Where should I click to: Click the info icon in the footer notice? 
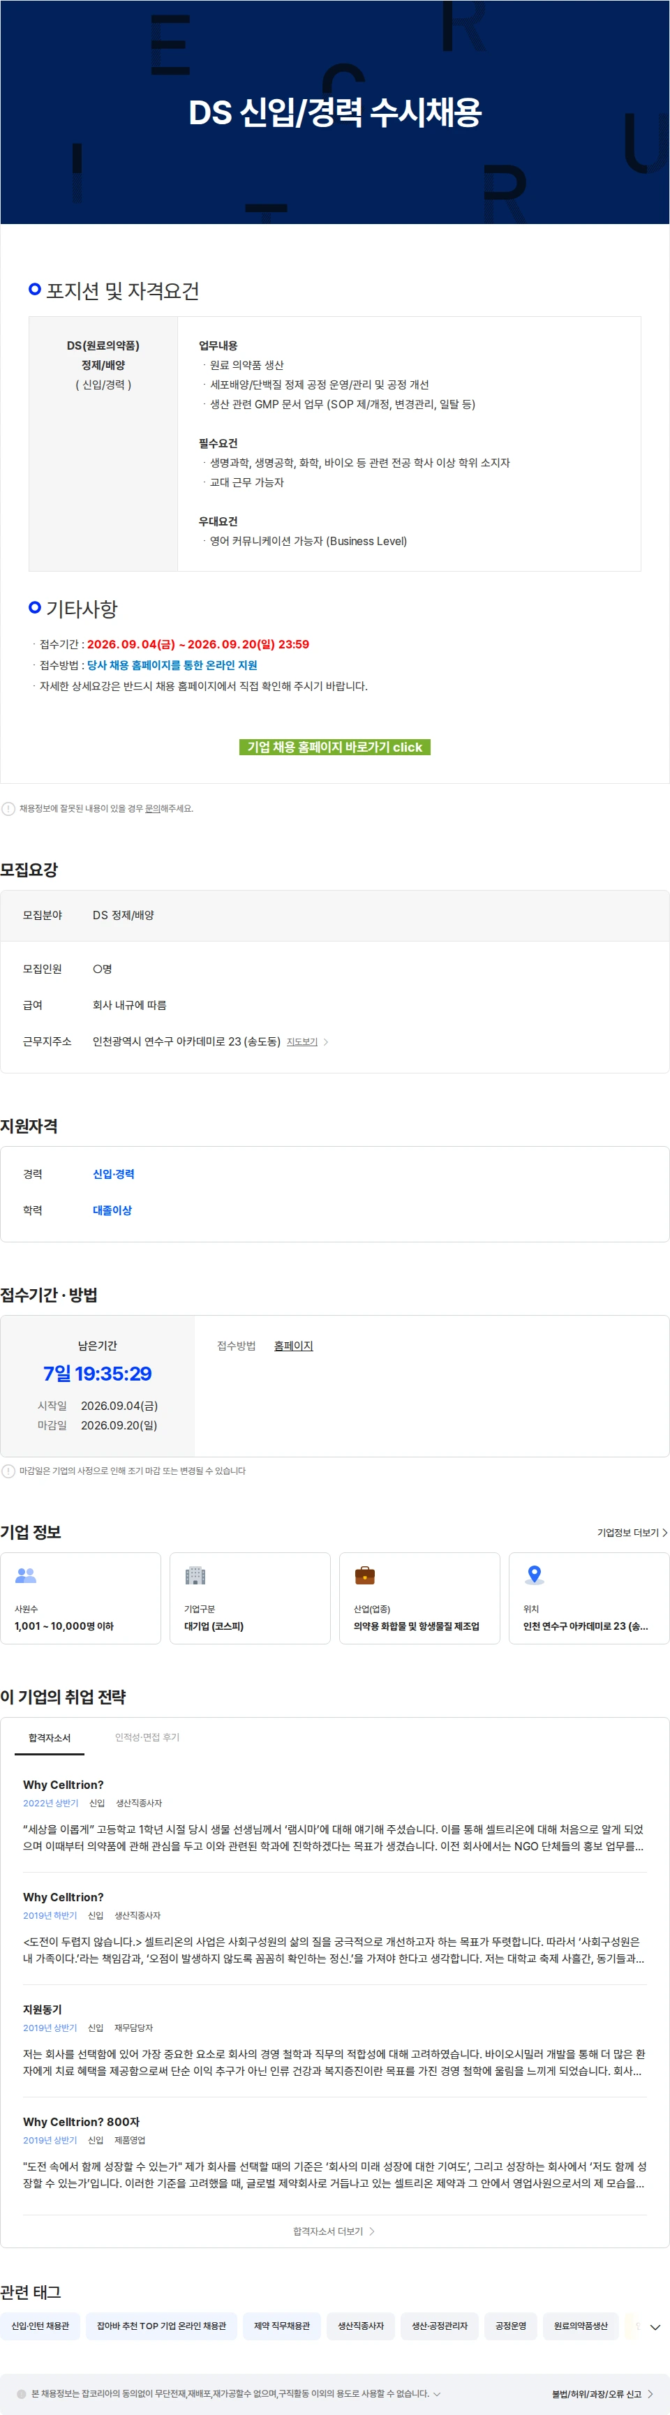(22, 2393)
